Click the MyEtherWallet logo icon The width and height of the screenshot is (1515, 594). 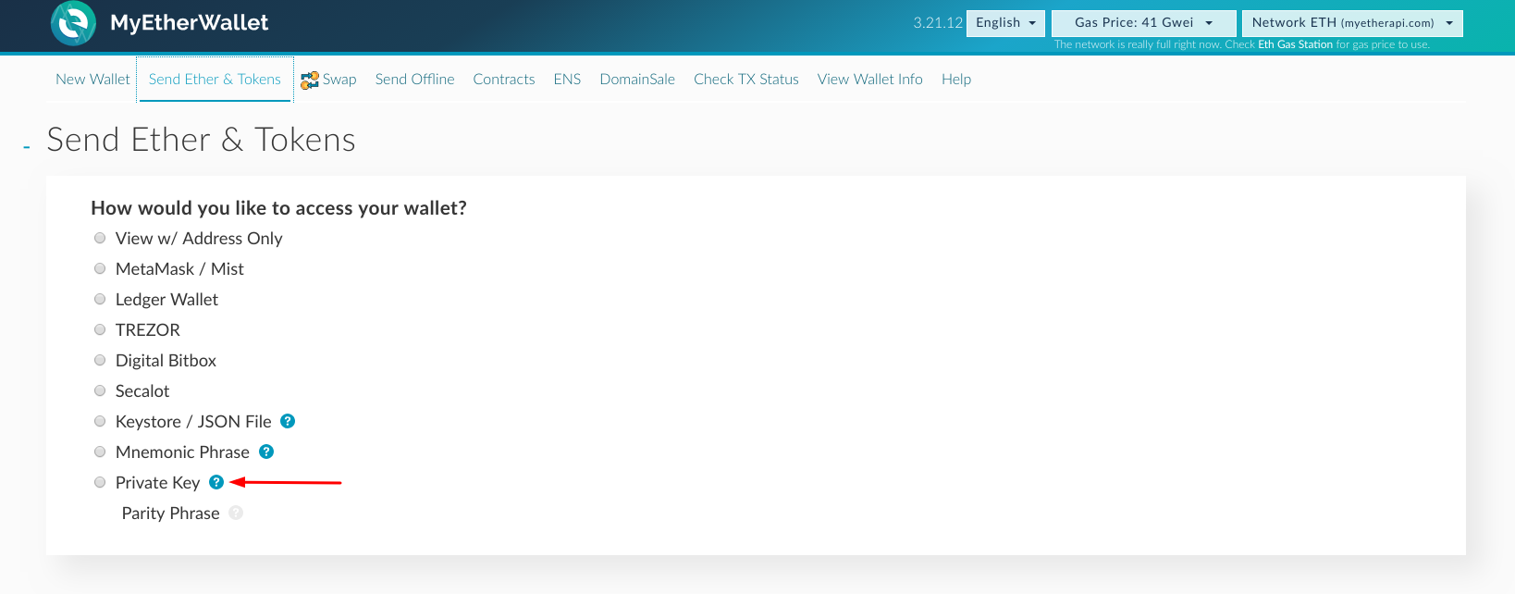[x=73, y=23]
